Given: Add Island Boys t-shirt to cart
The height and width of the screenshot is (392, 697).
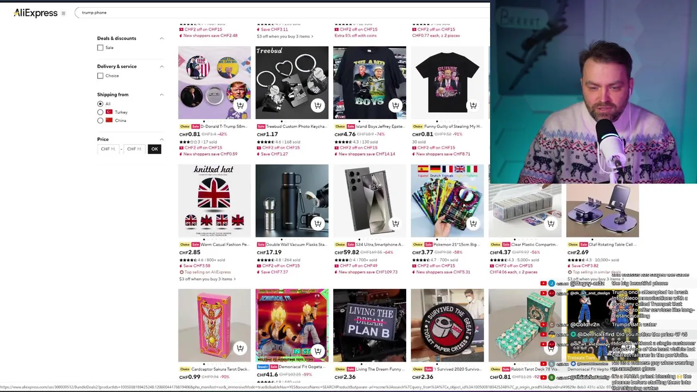Looking at the screenshot, I should pos(395,105).
